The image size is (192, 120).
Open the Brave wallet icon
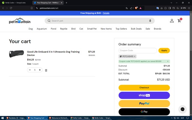[x=173, y=8]
